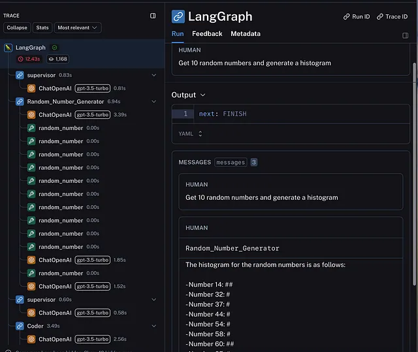The width and height of the screenshot is (418, 352).
Task: Click the next: FINISH output line
Action: pyautogui.click(x=223, y=114)
